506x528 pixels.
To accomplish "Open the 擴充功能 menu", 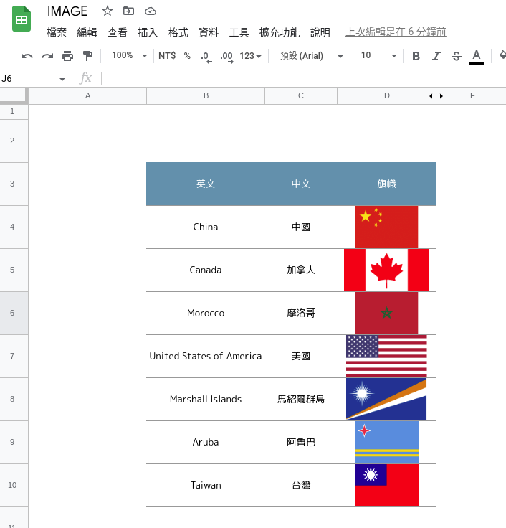I will point(280,33).
